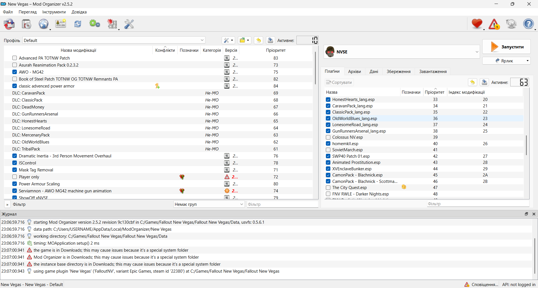Image resolution: width=538 pixels, height=288 pixels.
Task: Switch to the Завантаження tab
Action: (x=433, y=72)
